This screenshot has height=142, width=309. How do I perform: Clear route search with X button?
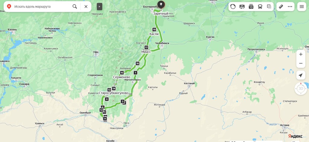(x=86, y=7)
